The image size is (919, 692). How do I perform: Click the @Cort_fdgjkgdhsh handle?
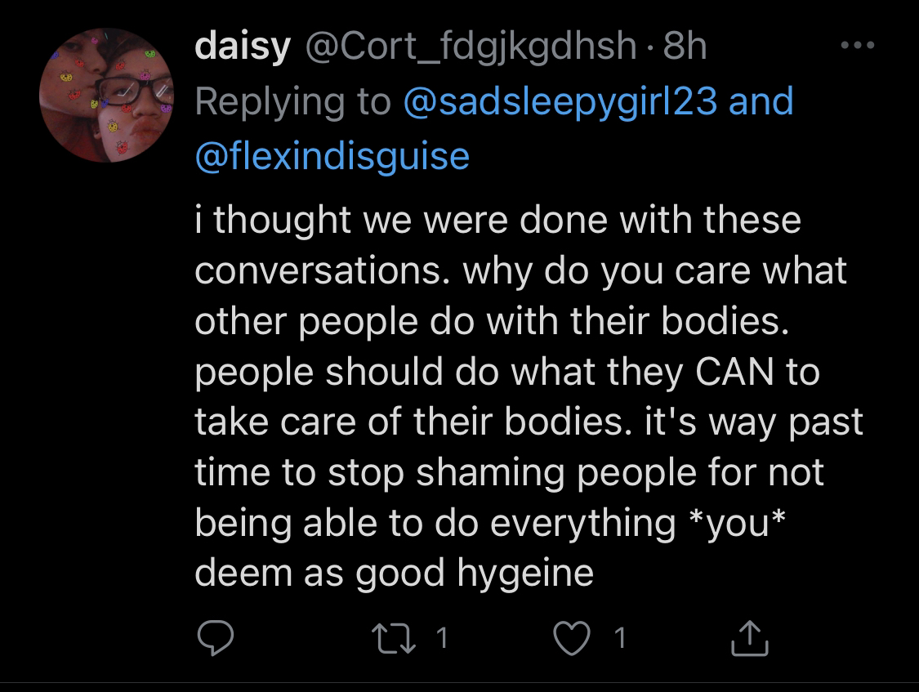pos(471,47)
